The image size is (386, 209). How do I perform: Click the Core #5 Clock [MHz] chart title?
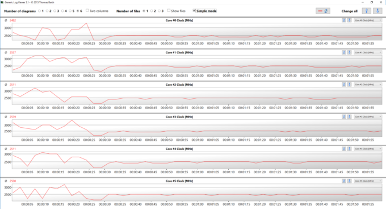(x=179, y=181)
